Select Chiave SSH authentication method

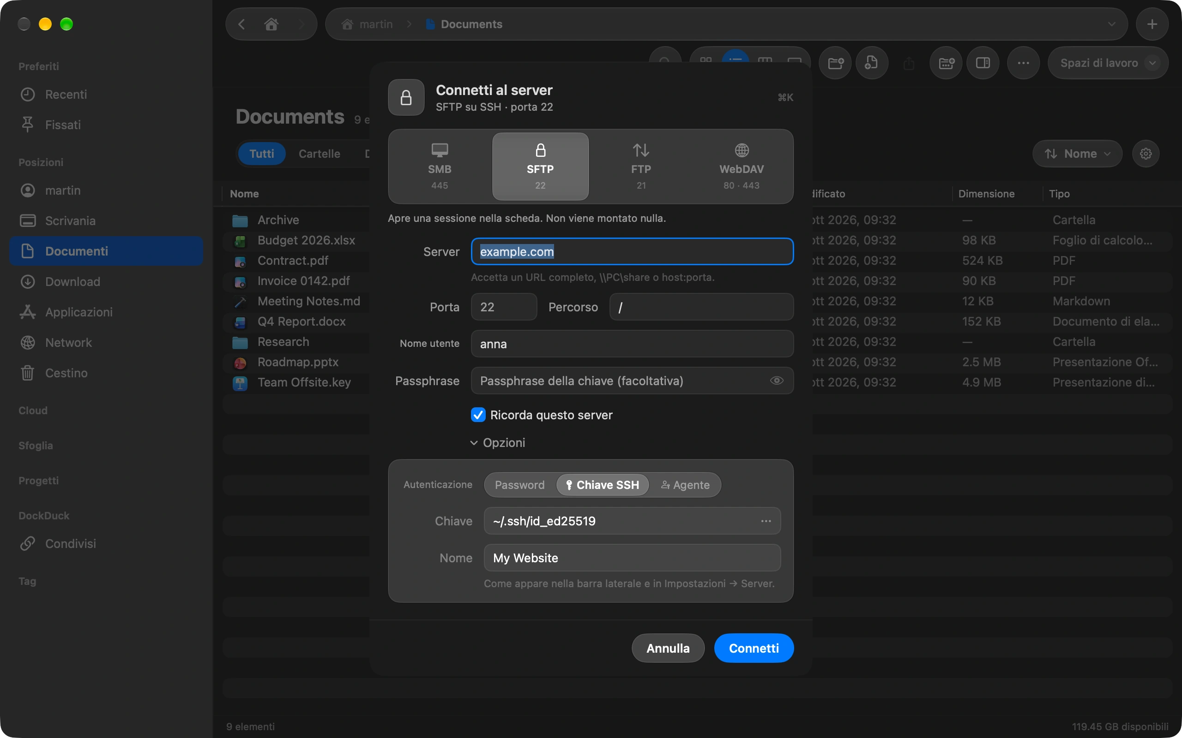pyautogui.click(x=602, y=485)
